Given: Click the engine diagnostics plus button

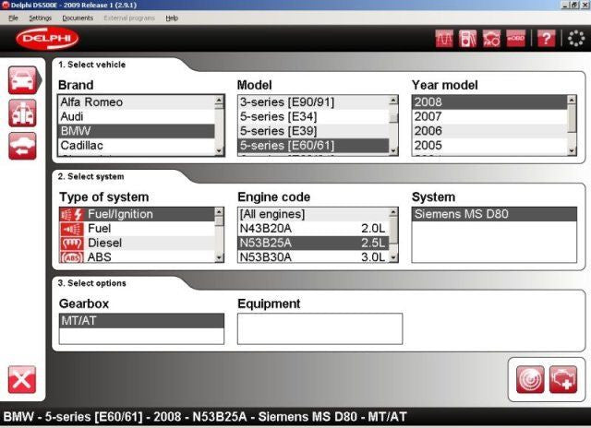Looking at the screenshot, I should (x=563, y=379).
